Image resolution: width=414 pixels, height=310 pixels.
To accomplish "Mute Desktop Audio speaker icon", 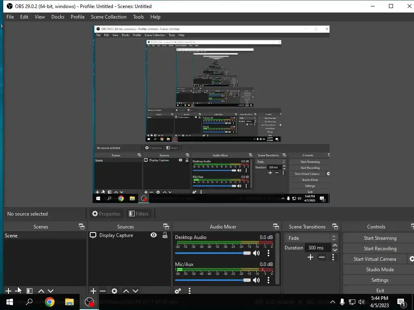I will (x=256, y=253).
